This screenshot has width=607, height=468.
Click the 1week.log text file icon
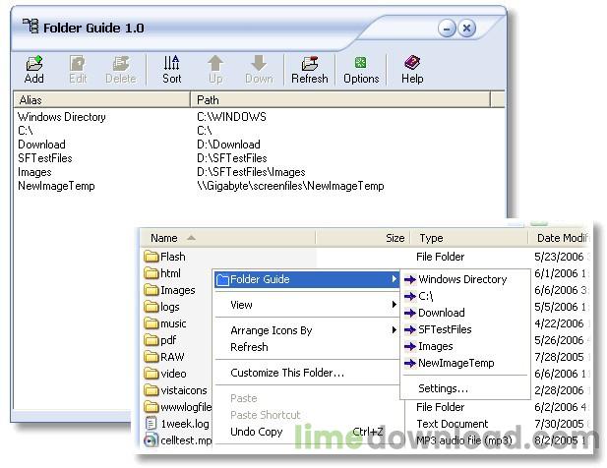coord(151,424)
